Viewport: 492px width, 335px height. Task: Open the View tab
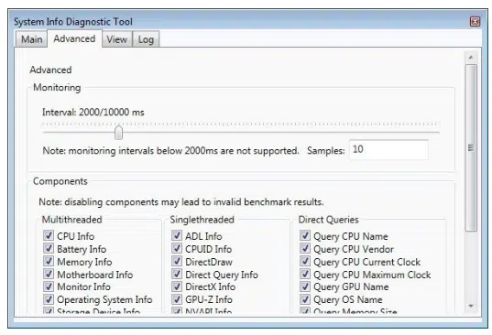[x=116, y=39]
